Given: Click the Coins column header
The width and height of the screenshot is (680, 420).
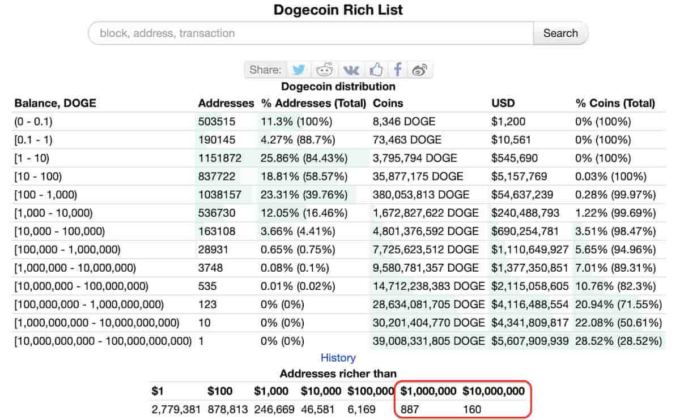Looking at the screenshot, I should coord(388,103).
